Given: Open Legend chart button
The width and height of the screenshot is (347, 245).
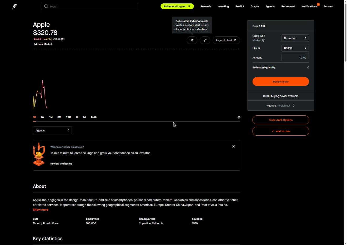Looking at the screenshot, I should click(x=226, y=40).
